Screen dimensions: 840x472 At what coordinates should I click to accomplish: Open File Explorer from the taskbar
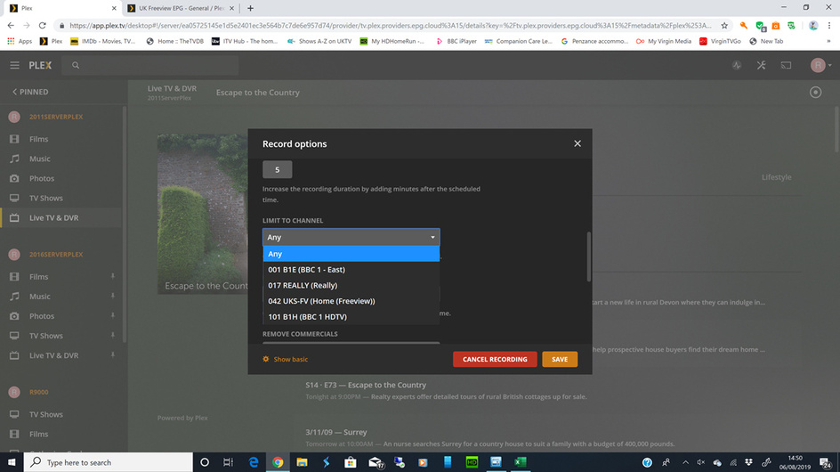[302, 462]
